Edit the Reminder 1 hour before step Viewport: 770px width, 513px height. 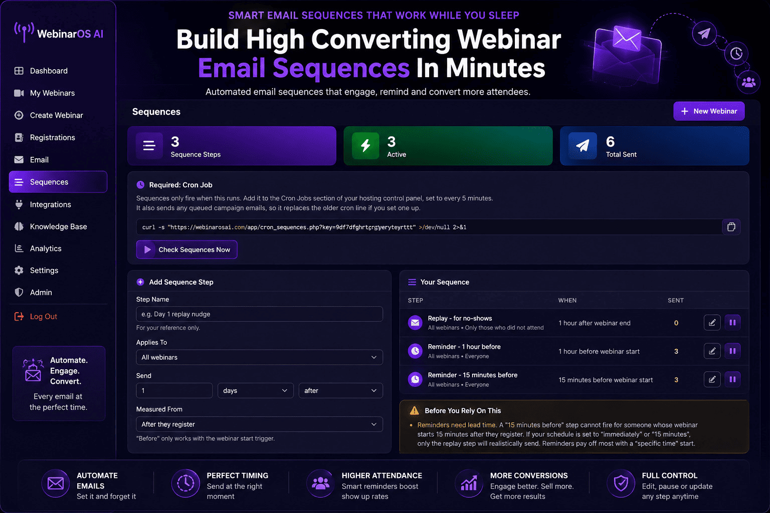pos(712,351)
